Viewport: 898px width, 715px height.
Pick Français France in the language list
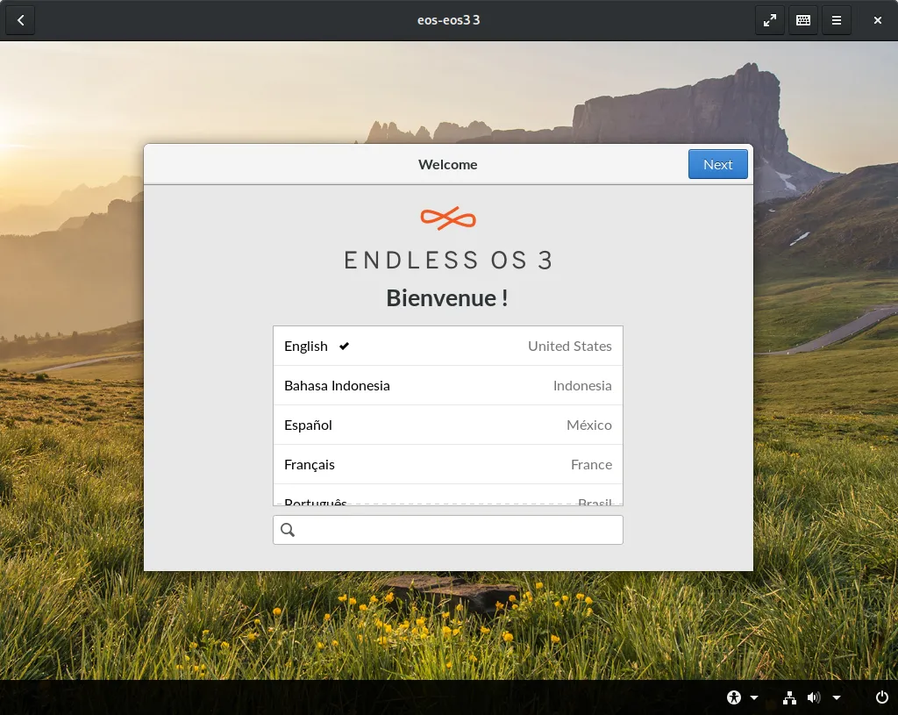447,464
